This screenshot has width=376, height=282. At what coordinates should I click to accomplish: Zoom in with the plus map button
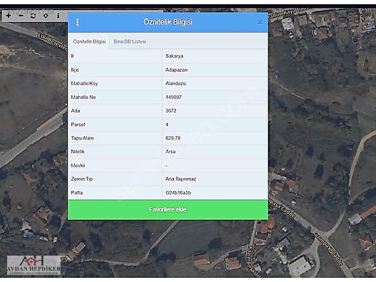click(9, 16)
